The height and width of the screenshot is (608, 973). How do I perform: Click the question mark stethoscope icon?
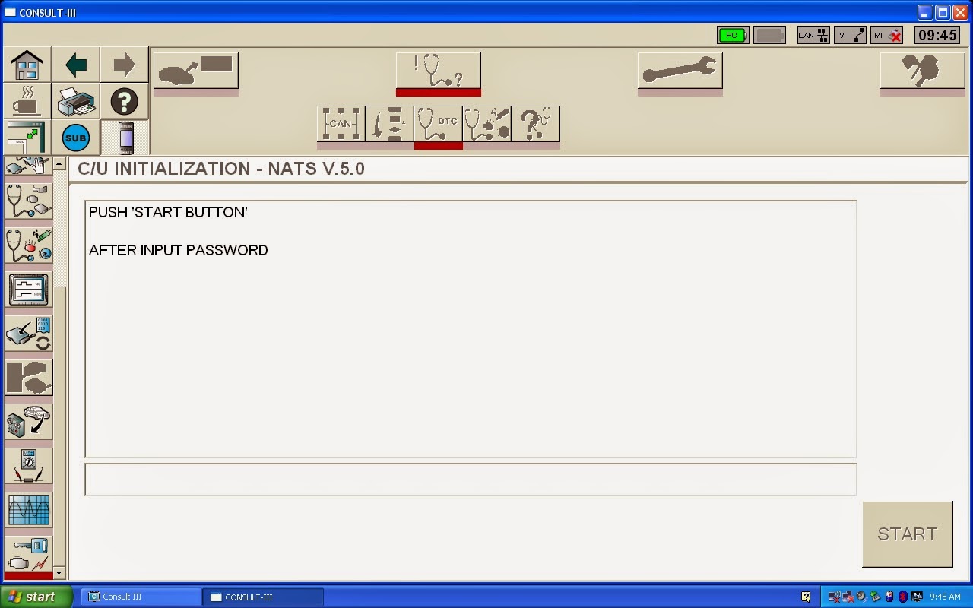click(x=535, y=124)
